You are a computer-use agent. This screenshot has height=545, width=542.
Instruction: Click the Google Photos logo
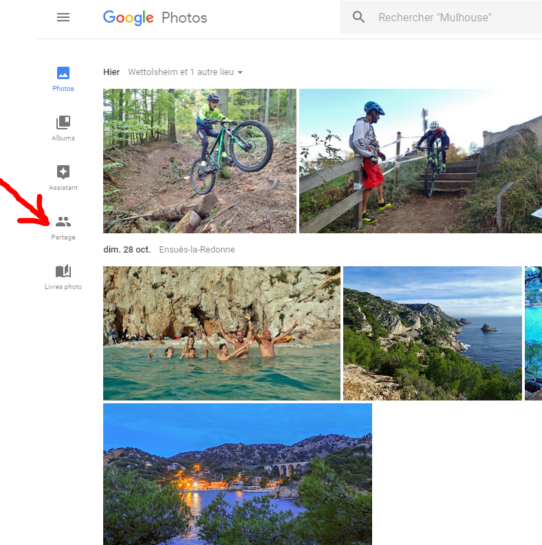(x=155, y=17)
